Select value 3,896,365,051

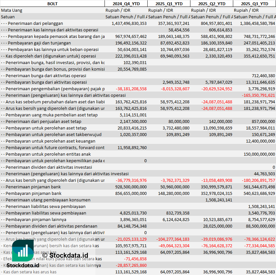[133, 220]
